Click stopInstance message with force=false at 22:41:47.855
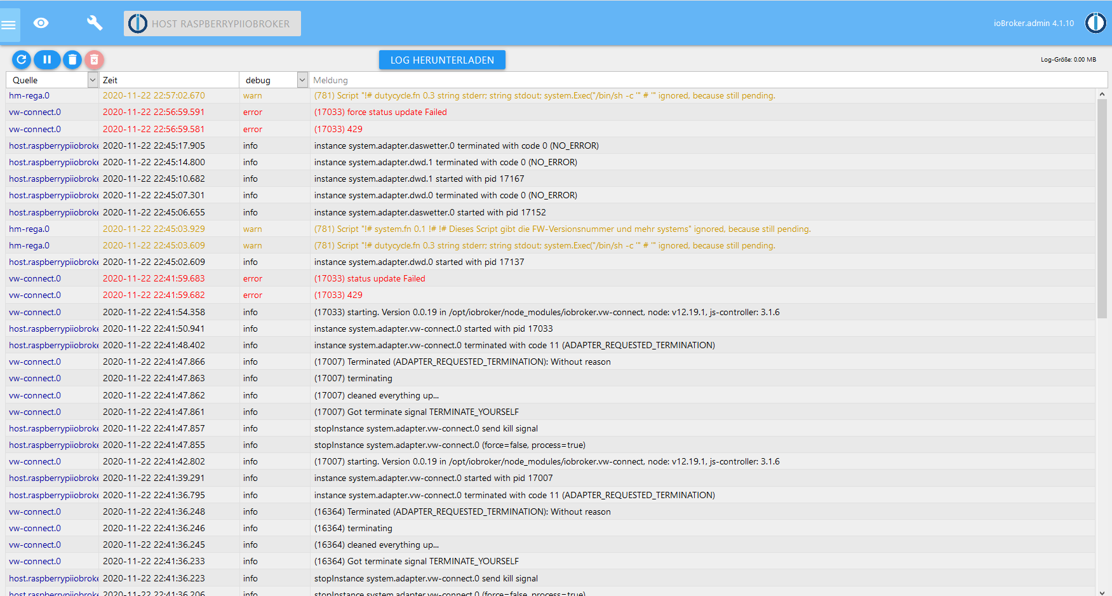Screen dimensions: 1112x596 click(450, 445)
